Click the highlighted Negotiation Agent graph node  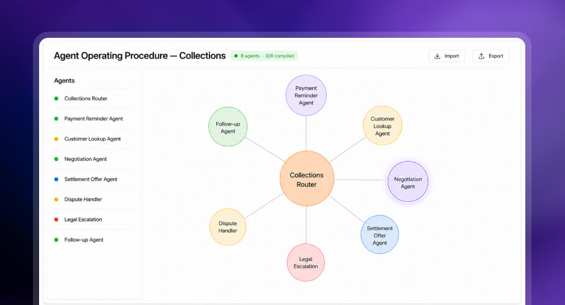tap(408, 182)
